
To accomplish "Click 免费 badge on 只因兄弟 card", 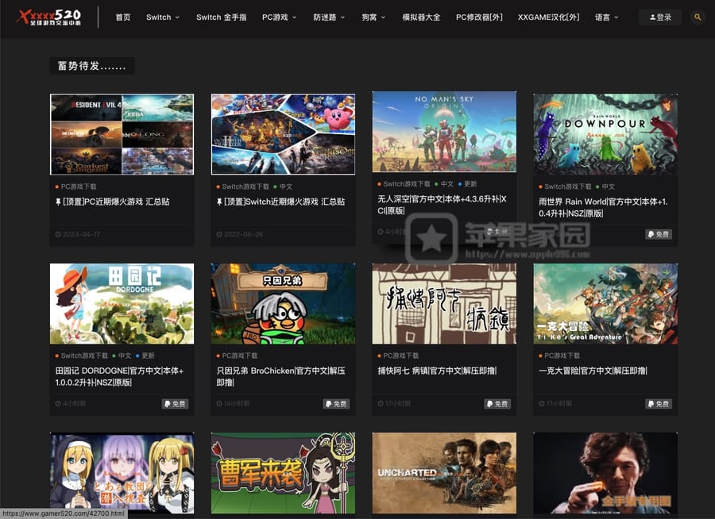I will 336,404.
